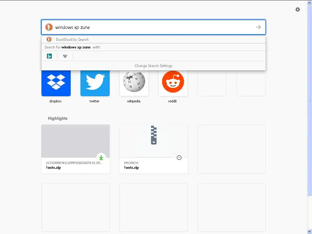Open the DROPBOX Fonts.zip highlight card
The width and height of the screenshot is (312, 234).
click(x=154, y=149)
